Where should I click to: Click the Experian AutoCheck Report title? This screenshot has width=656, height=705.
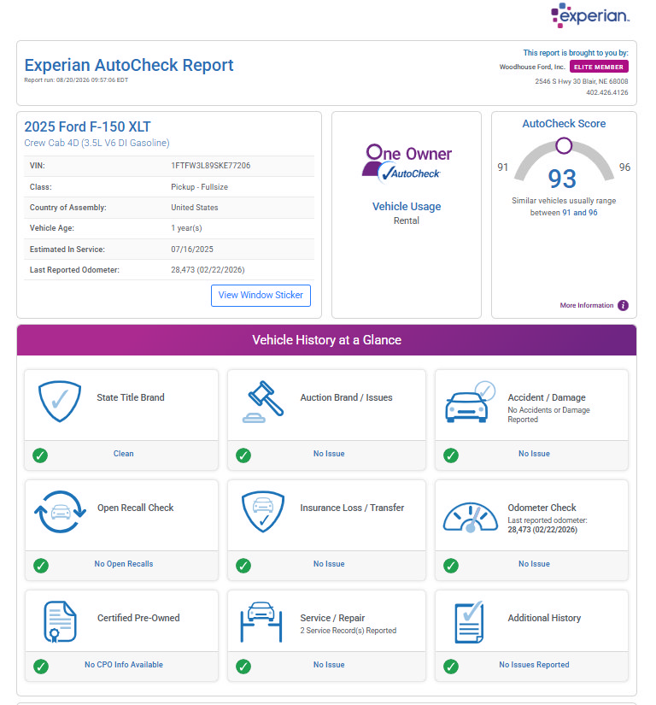(129, 65)
